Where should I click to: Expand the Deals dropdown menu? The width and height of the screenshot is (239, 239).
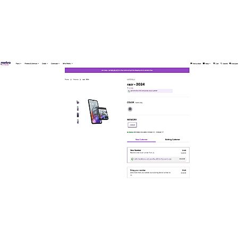45,63
